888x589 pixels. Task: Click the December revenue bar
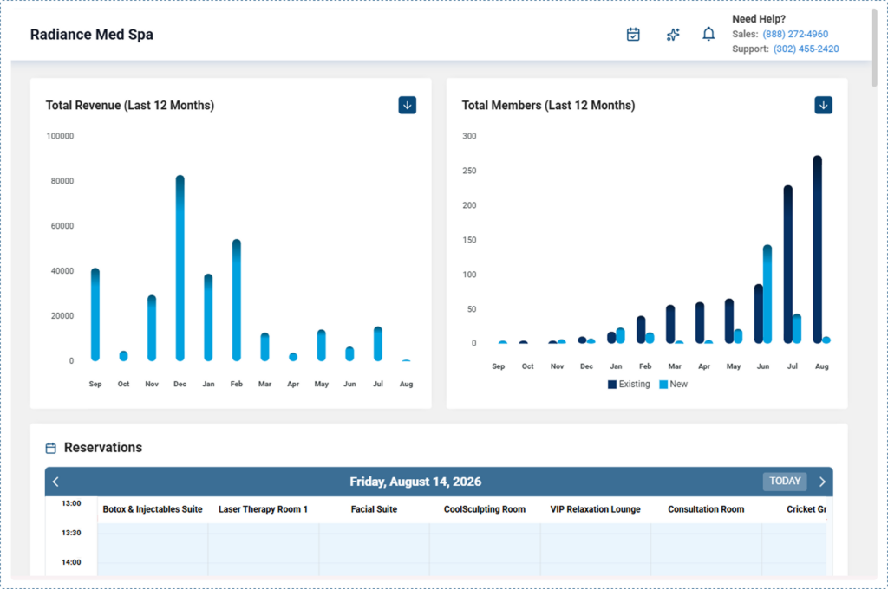coord(180,269)
